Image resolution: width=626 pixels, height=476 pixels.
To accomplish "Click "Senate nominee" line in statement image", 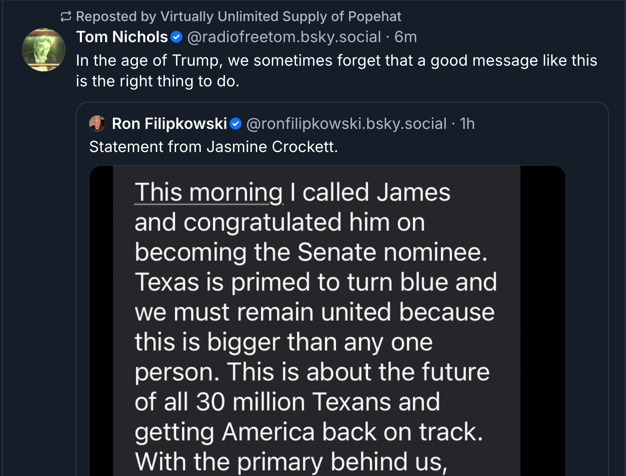I will (x=311, y=252).
